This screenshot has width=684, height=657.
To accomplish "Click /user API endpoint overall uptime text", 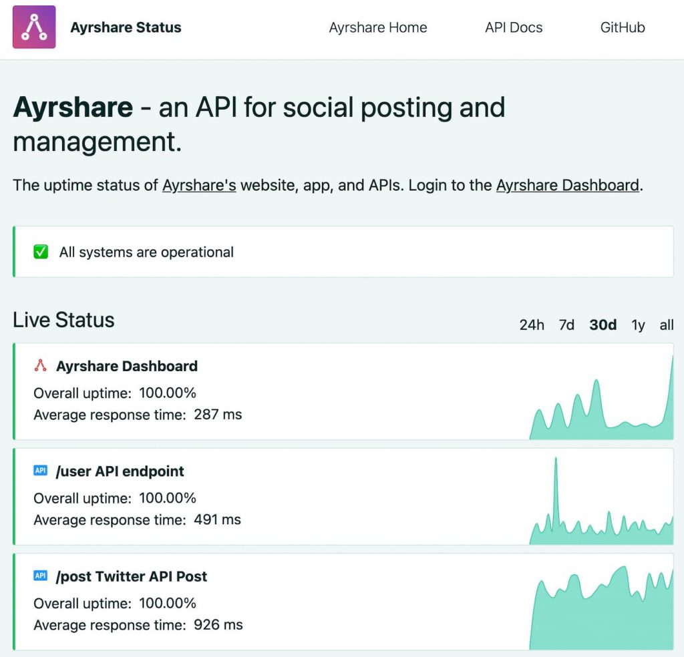I will pos(115,498).
